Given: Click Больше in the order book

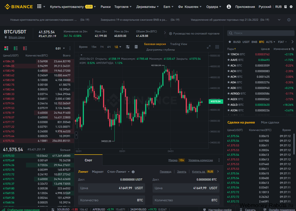Looking at the screenshot, I should pyautogui.click(x=65, y=150).
